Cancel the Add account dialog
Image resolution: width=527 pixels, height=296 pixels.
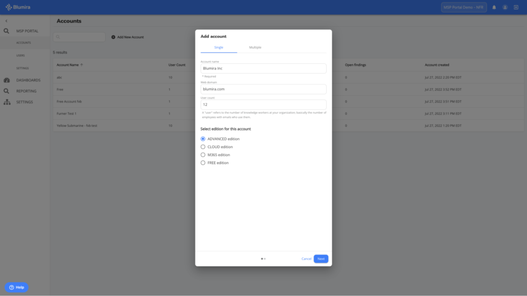pyautogui.click(x=306, y=258)
